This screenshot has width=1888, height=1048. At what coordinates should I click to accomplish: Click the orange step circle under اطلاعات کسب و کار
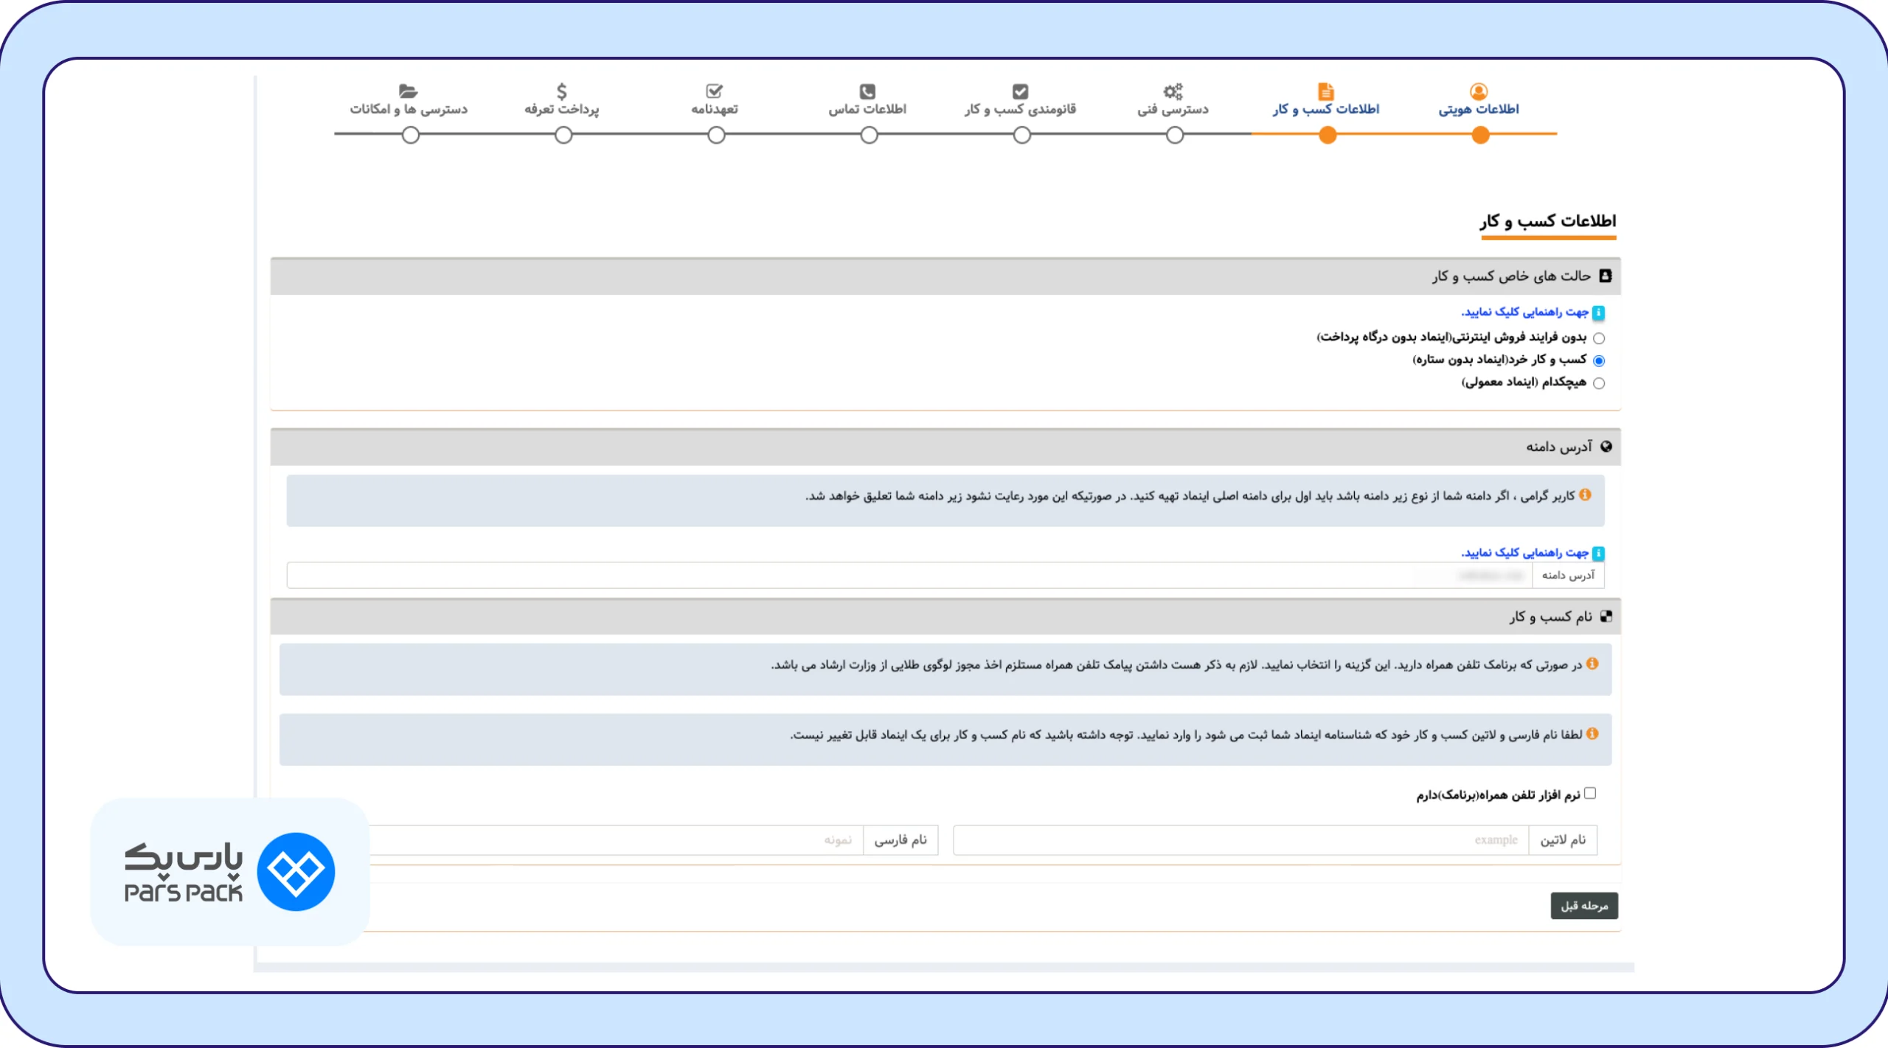pos(1327,136)
